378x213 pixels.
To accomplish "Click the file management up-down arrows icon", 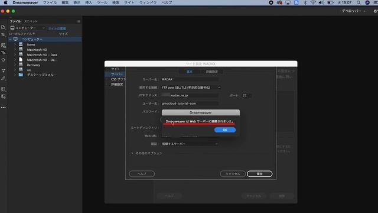I will 3,35.
